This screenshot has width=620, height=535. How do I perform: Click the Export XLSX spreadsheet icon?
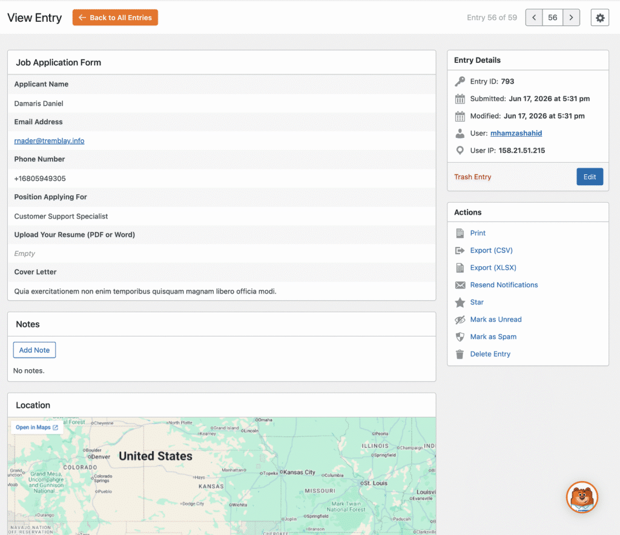[x=460, y=268]
